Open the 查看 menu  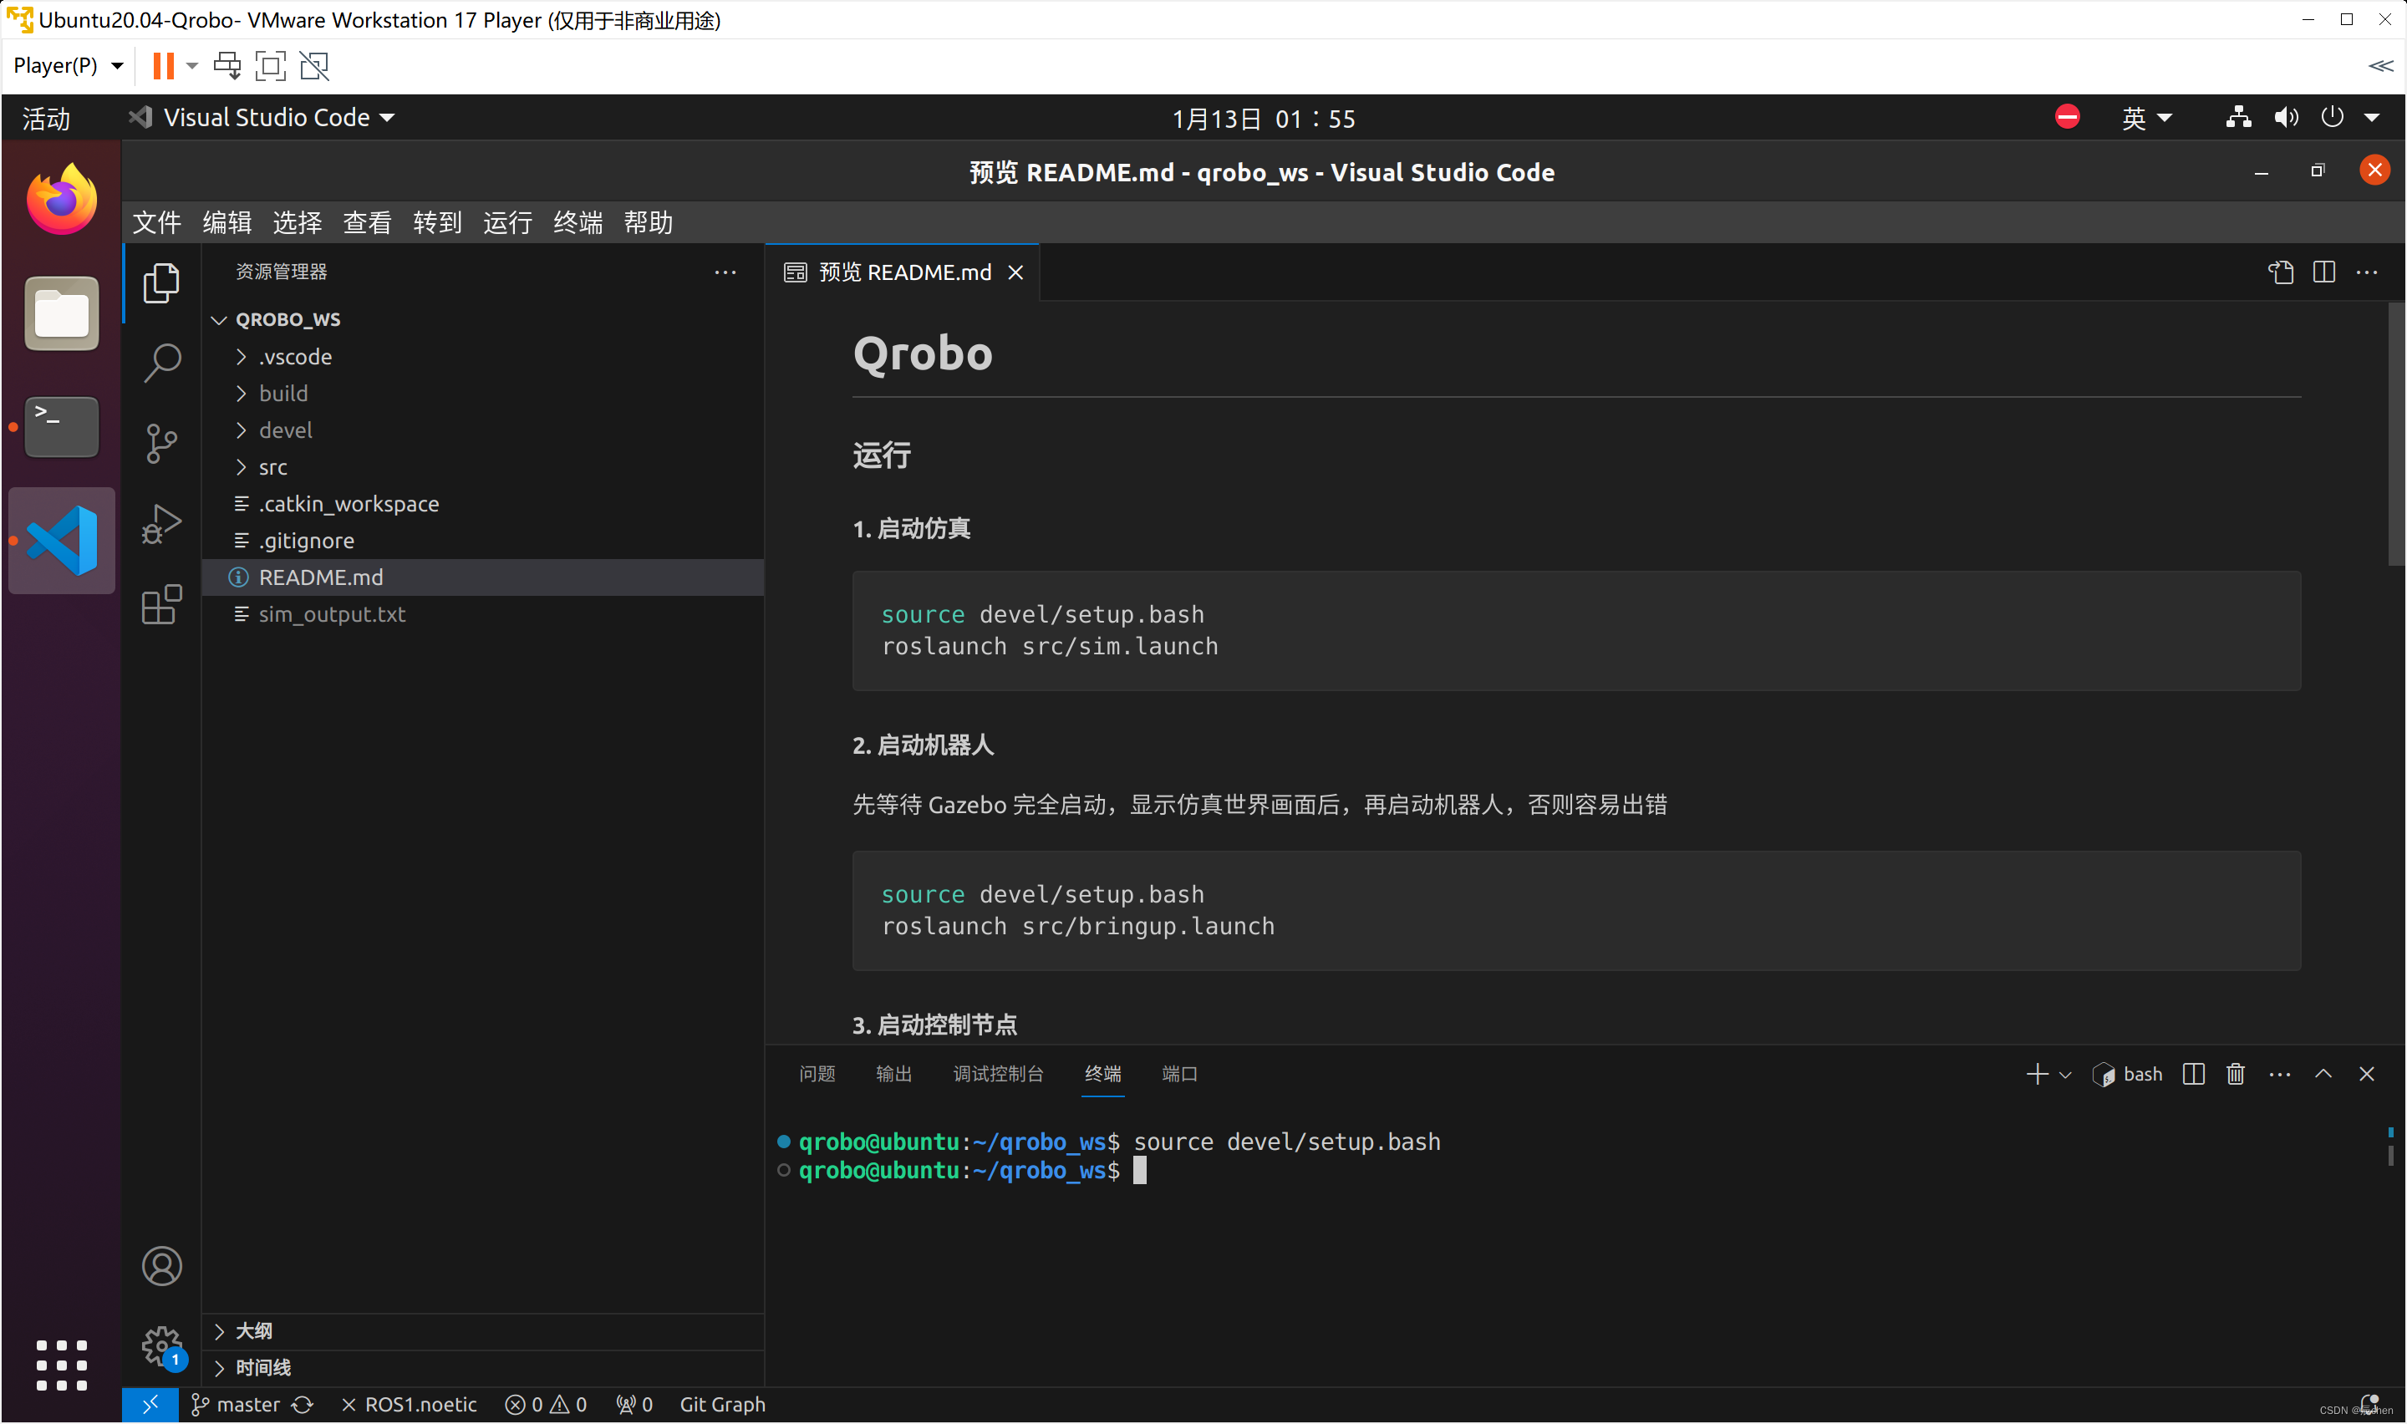[368, 222]
